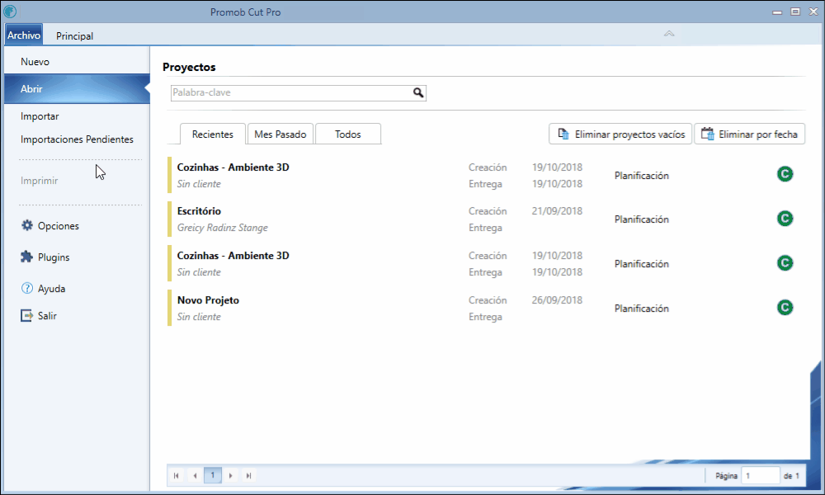Click Eliminar por fecha button
This screenshot has height=495, width=825.
pos(749,134)
